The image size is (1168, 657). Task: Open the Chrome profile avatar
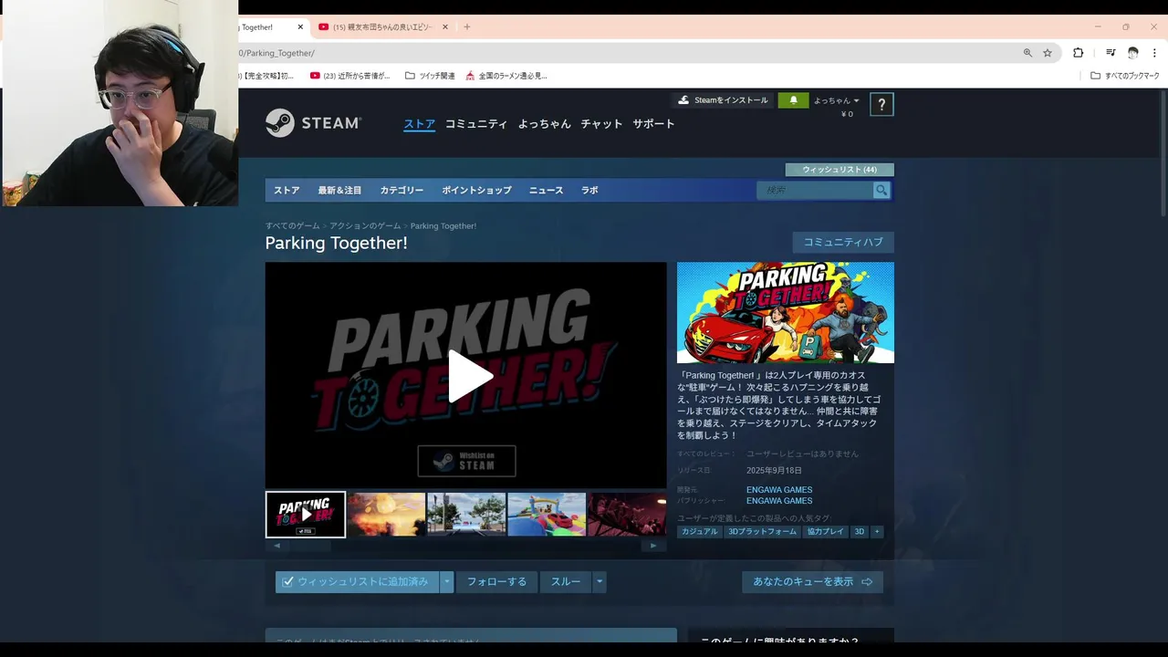1133,53
